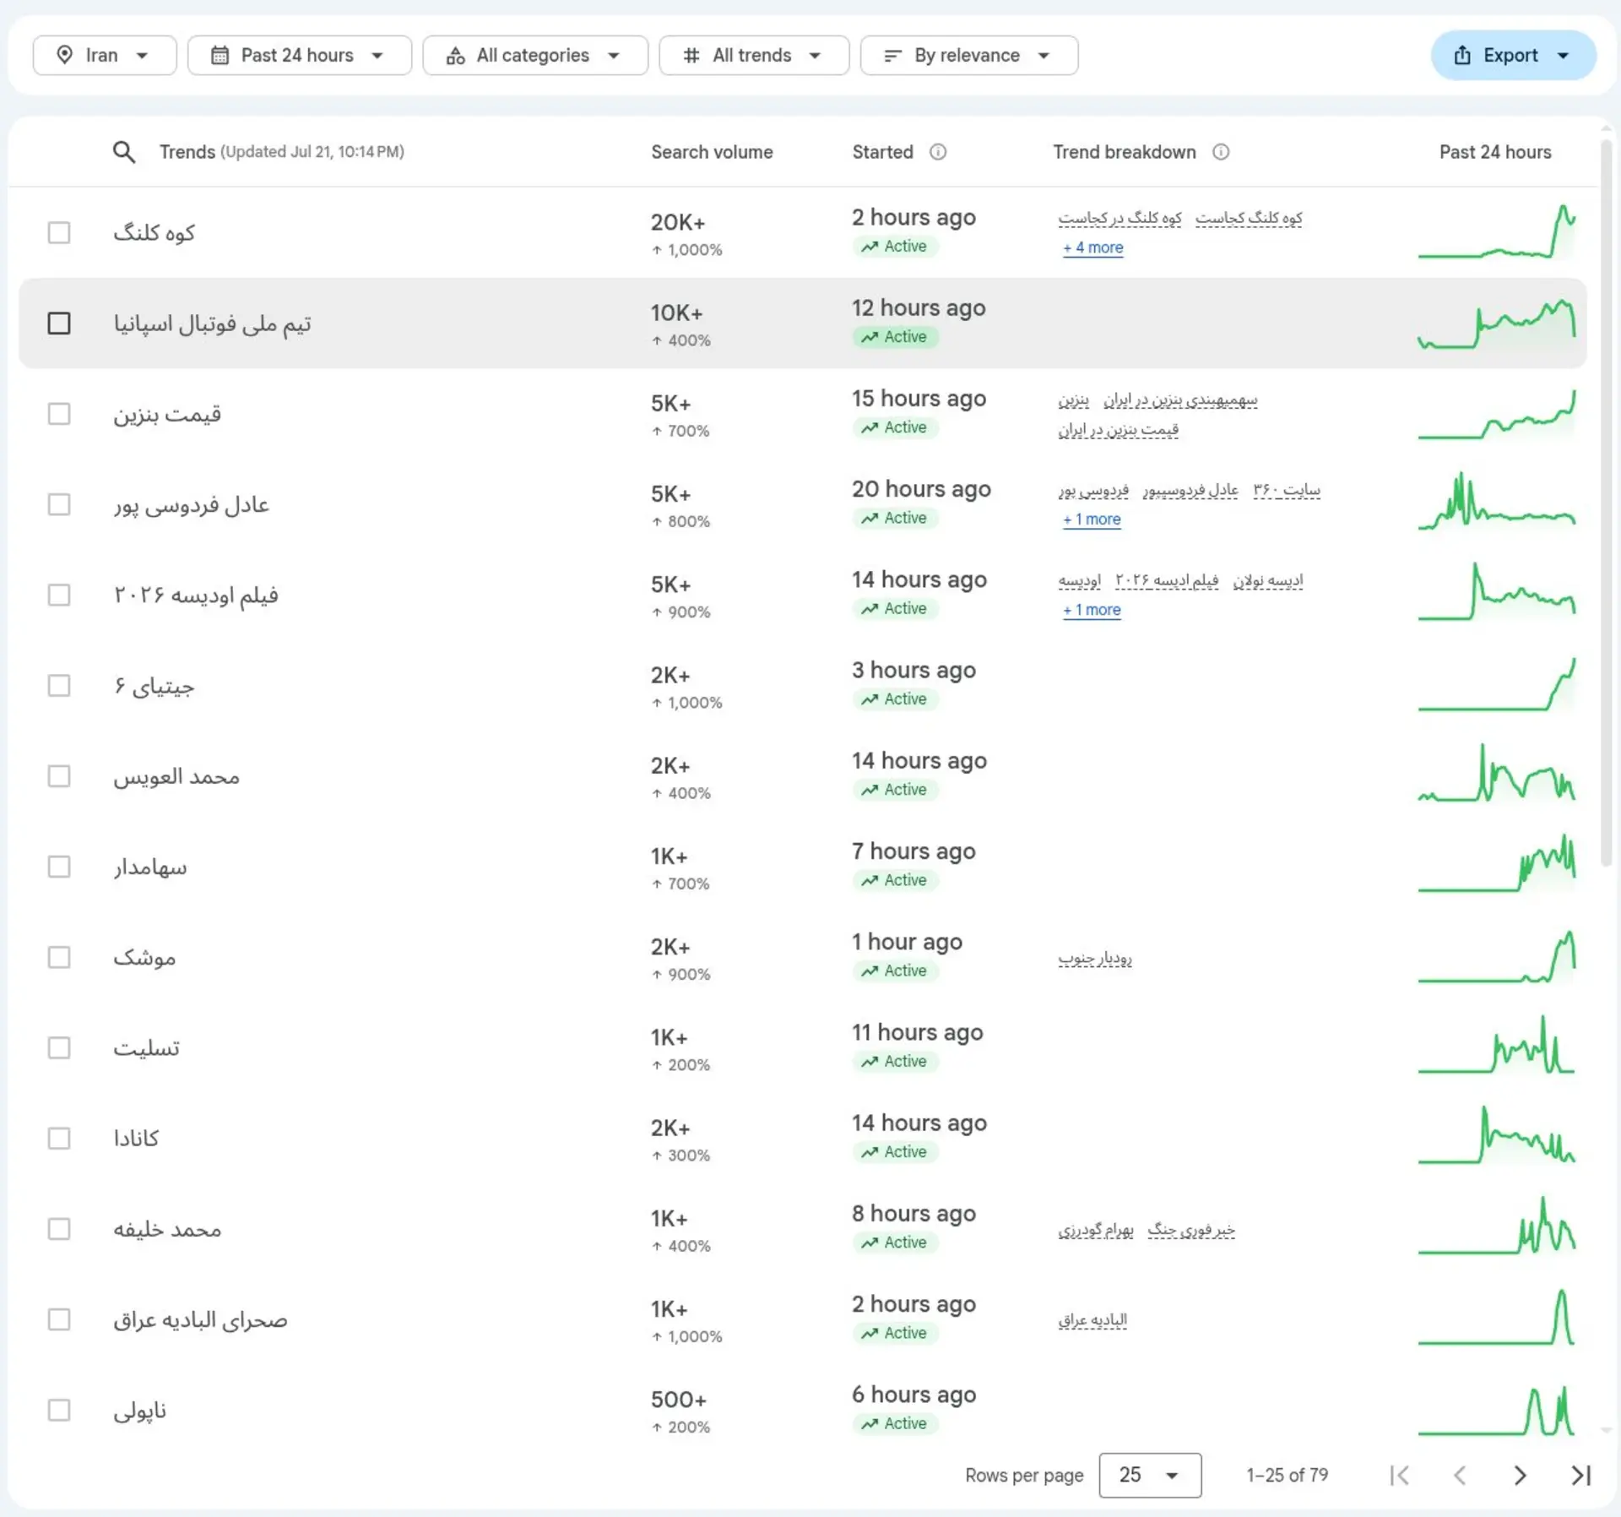
Task: Expand the Past 24 hours time filter
Action: coord(300,56)
